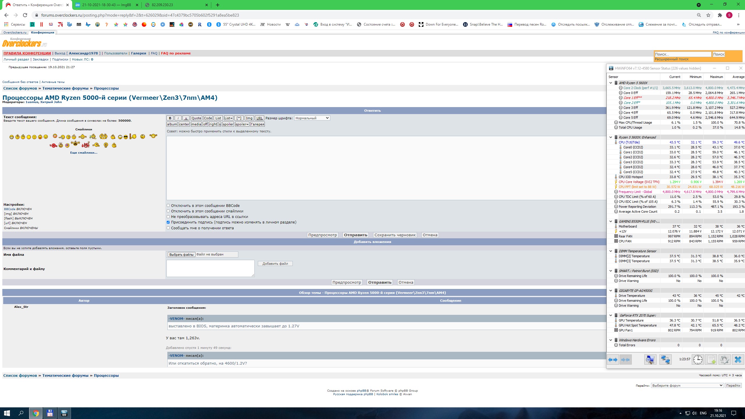This screenshot has height=419, width=745.
Task: Open HWiNFO sensor settings gear icon
Action: 724,360
